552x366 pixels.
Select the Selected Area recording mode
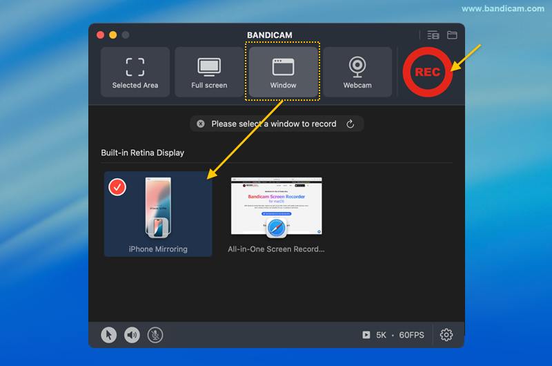click(x=135, y=73)
